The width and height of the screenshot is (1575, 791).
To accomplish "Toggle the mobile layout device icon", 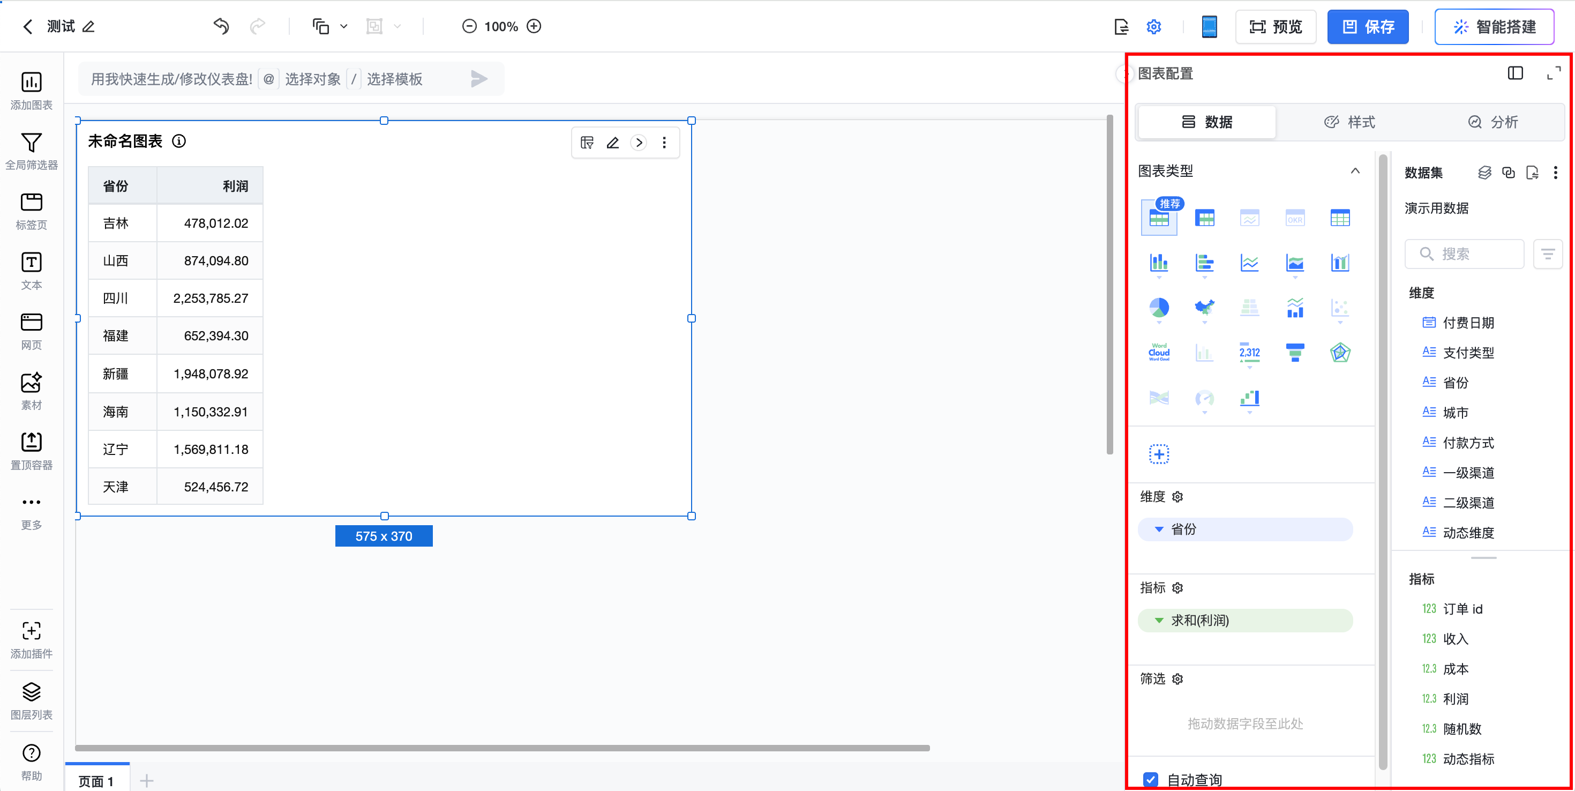I will 1209,26.
